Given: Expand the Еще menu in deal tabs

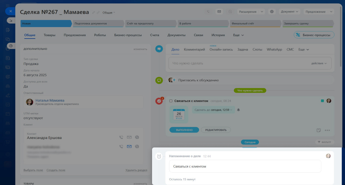Looking at the screenshot, I should 238,35.
